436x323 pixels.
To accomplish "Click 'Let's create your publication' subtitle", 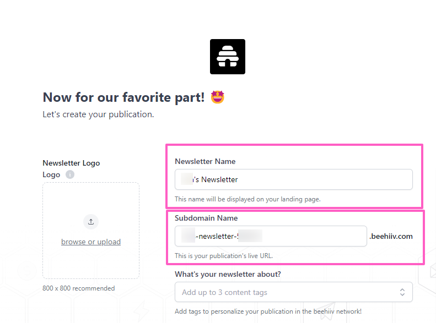I will 98,114.
